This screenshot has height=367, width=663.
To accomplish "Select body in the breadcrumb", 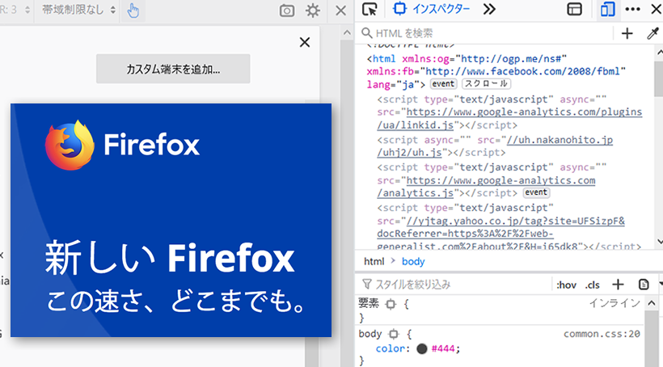I will (x=413, y=261).
